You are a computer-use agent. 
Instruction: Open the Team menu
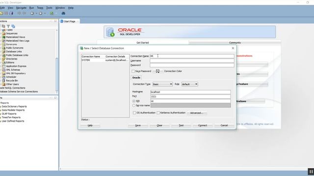point(40,8)
